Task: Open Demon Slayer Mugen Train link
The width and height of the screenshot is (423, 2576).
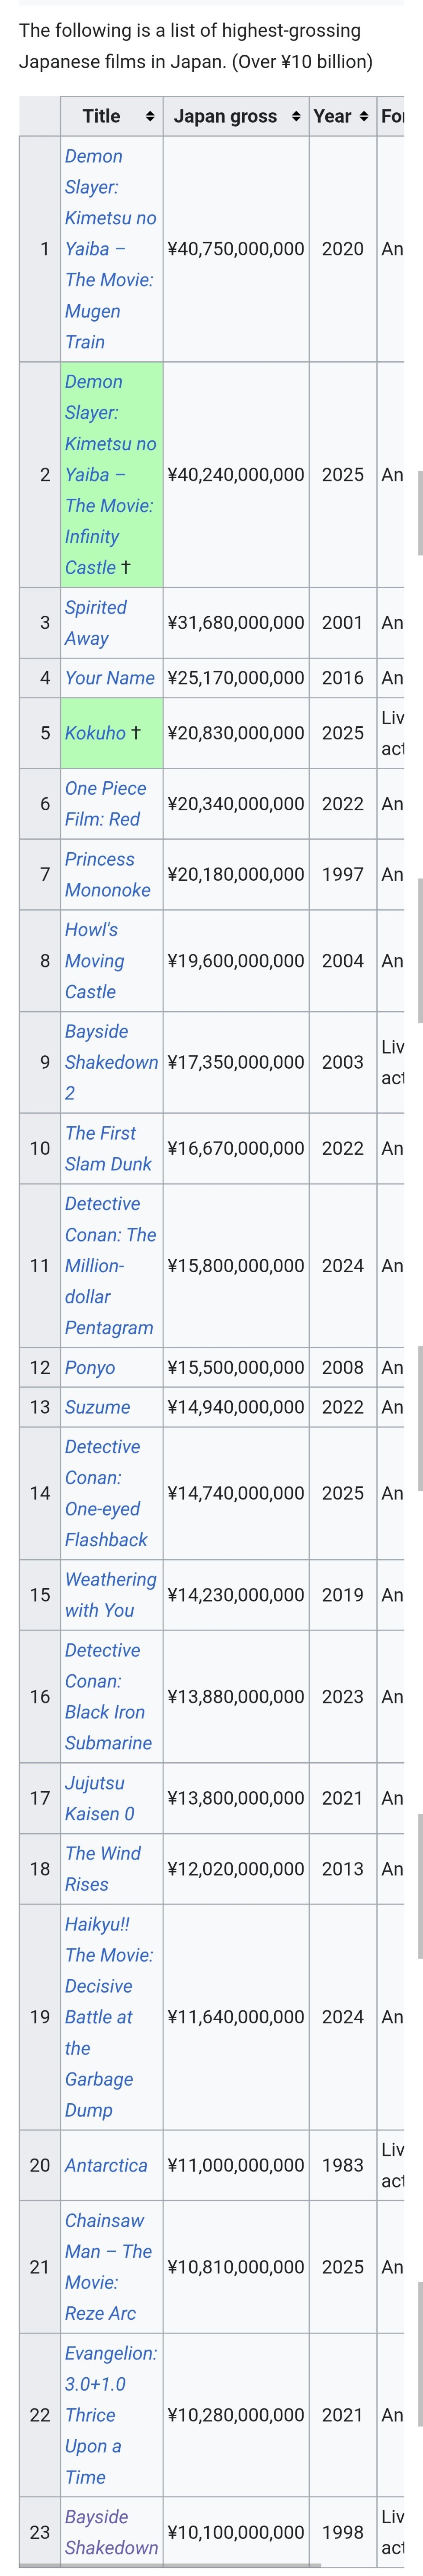Action: [x=110, y=249]
